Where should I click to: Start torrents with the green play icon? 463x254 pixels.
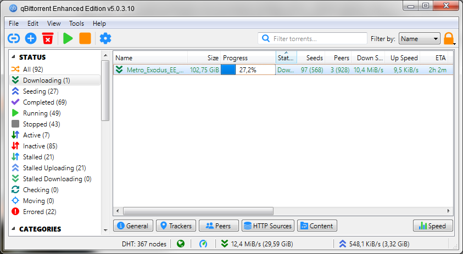[68, 38]
